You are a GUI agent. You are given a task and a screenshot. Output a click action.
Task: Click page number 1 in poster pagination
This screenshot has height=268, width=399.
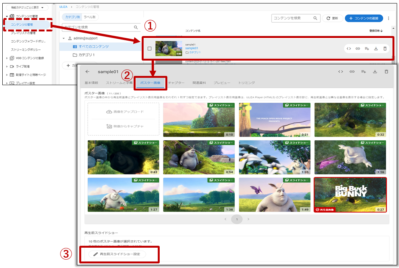(237, 219)
